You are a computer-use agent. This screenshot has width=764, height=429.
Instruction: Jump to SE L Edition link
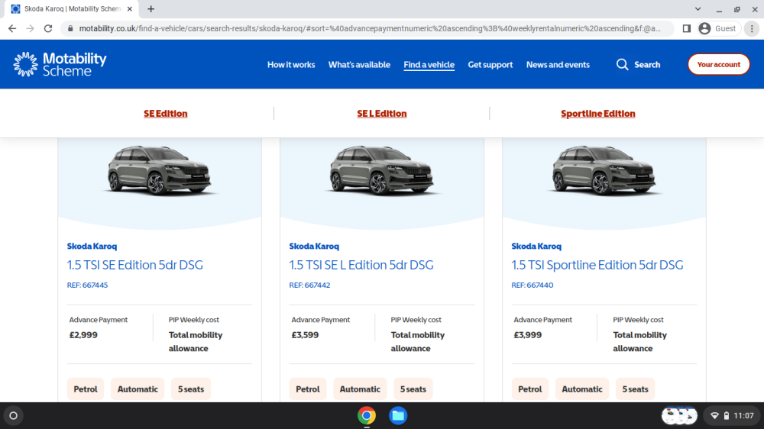[381, 114]
